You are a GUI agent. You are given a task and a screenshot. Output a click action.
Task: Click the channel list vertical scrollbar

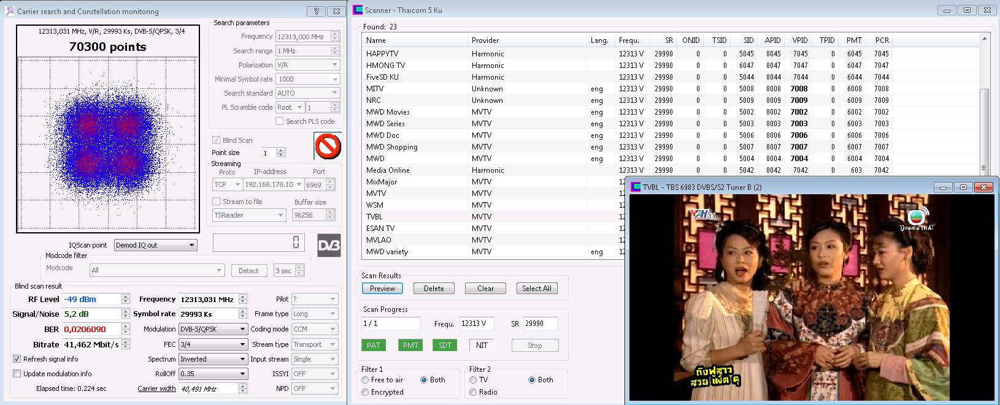[x=985, y=104]
